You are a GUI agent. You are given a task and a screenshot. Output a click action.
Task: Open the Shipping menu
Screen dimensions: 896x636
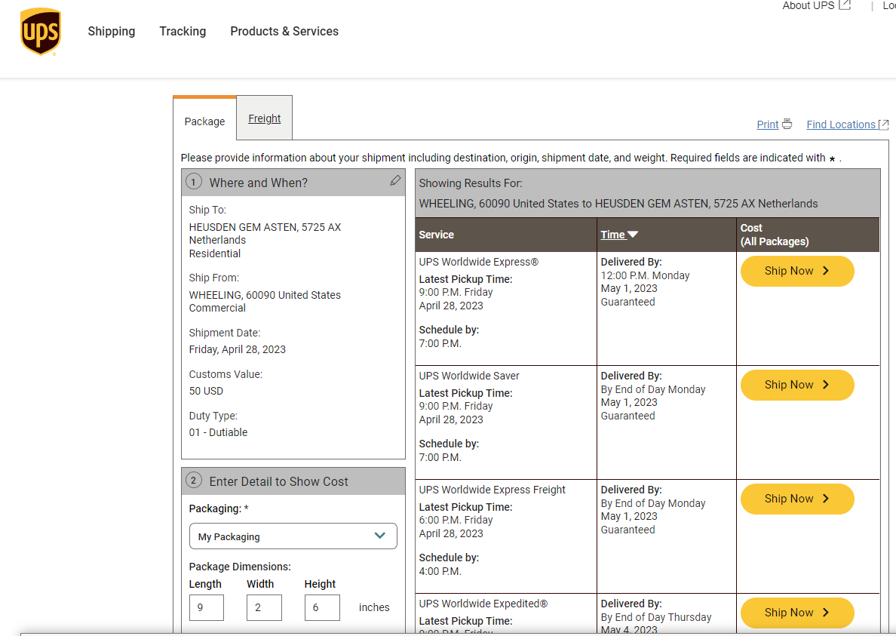[x=112, y=32]
